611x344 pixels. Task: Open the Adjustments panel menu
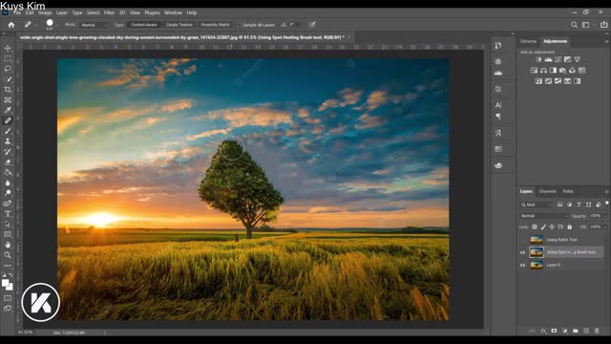pyautogui.click(x=607, y=41)
